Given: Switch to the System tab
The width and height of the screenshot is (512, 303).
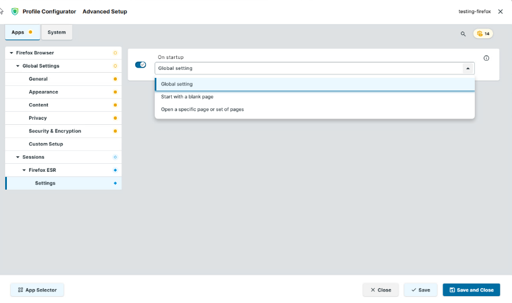Looking at the screenshot, I should pos(57,32).
